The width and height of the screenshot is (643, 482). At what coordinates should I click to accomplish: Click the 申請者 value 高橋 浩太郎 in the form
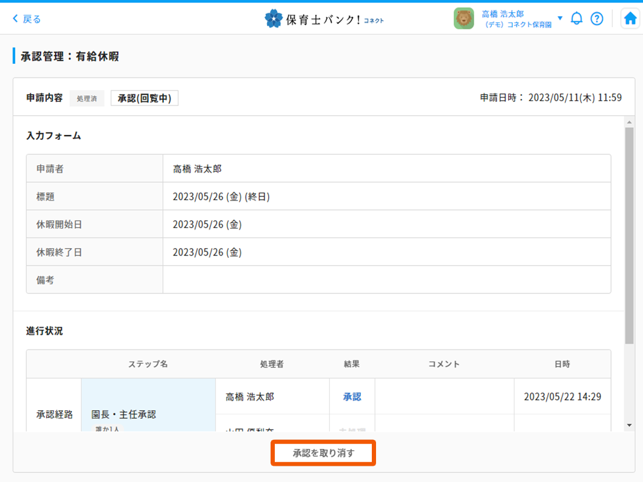(x=198, y=169)
